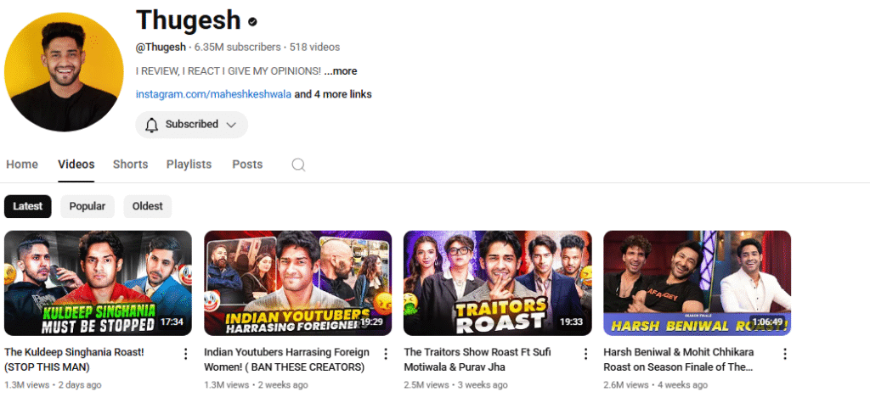Select the Videos tab

click(x=76, y=165)
